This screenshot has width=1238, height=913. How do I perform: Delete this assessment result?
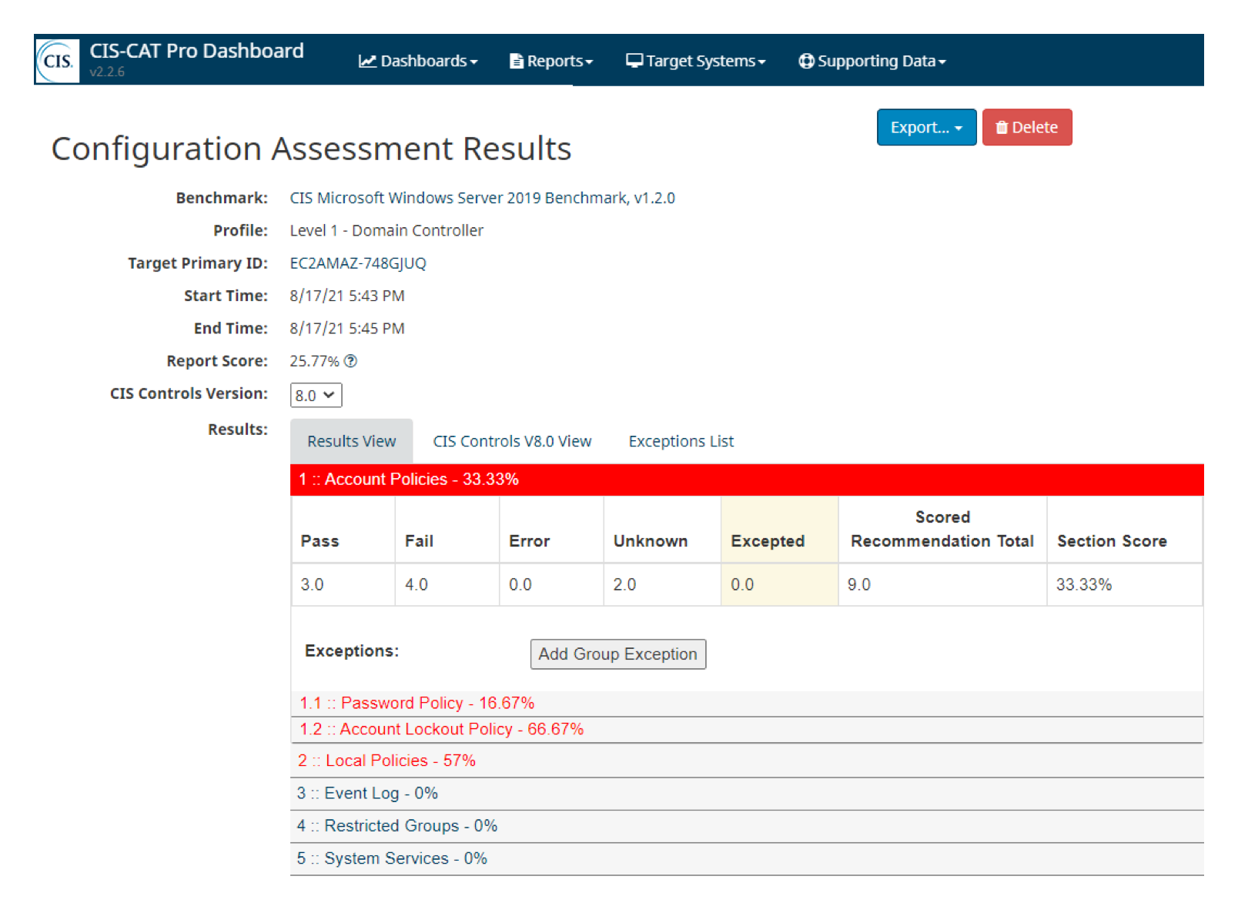(1027, 127)
